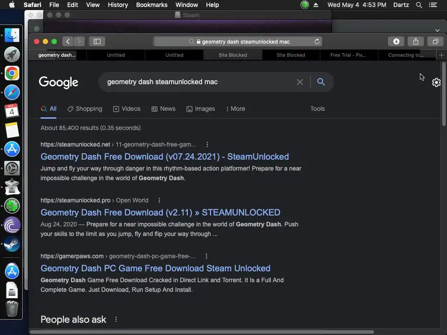Click the Dartz user name in menu bar

(401, 5)
